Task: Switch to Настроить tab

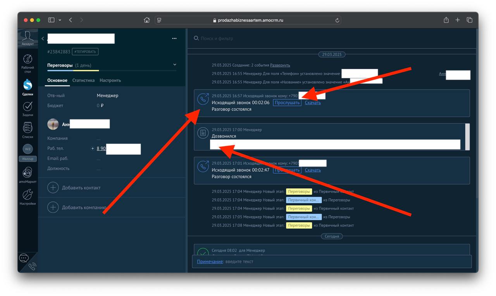Action: pos(110,80)
